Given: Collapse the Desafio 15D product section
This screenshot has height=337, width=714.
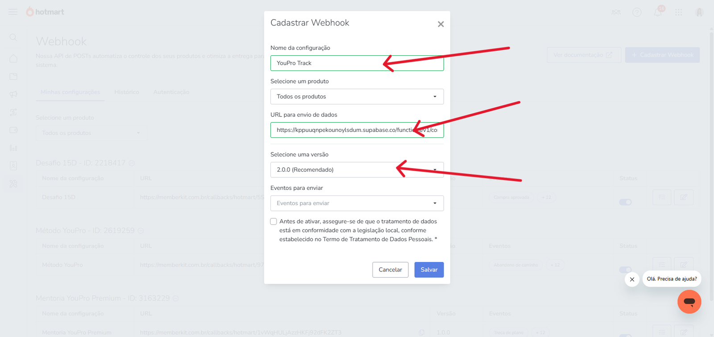Looking at the screenshot, I should click(x=132, y=163).
